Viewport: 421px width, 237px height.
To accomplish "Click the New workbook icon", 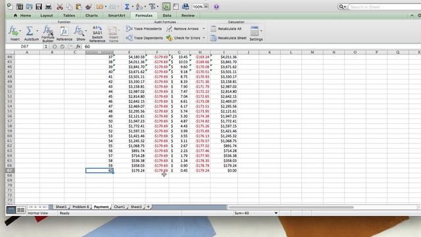I will click(x=10, y=7).
